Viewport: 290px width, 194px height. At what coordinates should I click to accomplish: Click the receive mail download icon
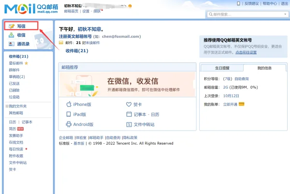coord(11,35)
